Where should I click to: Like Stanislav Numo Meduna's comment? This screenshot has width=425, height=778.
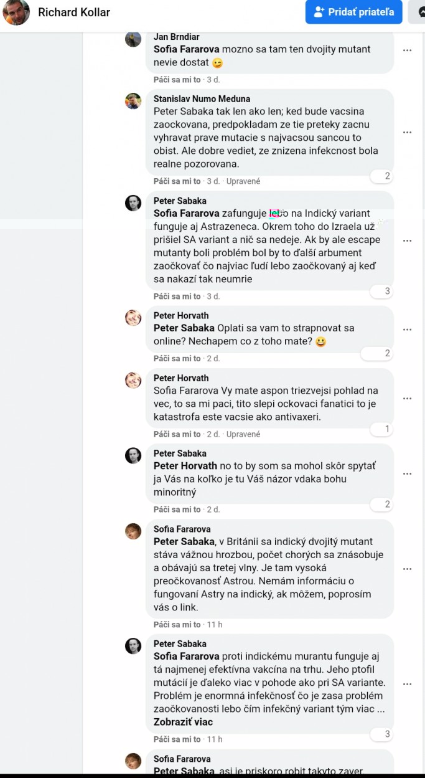[177, 181]
